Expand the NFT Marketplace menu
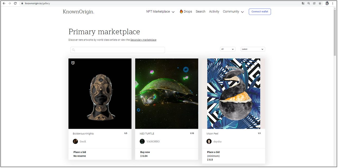 tap(160, 12)
